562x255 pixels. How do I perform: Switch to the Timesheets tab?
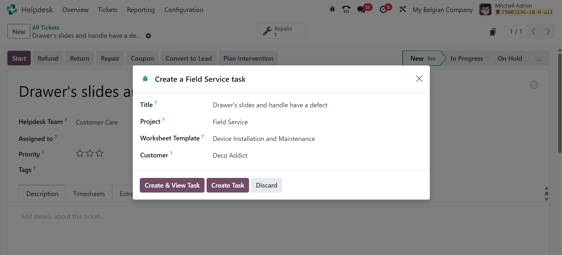[x=89, y=194]
